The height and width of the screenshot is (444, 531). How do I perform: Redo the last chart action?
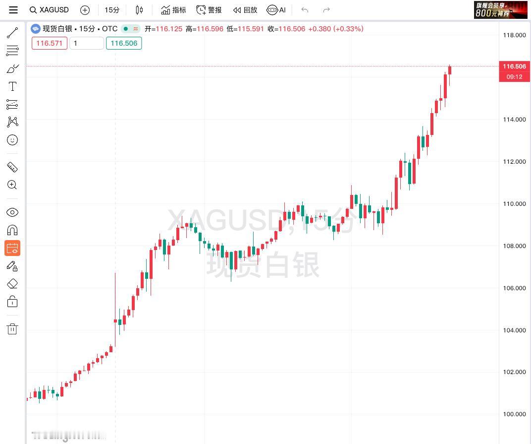click(326, 10)
